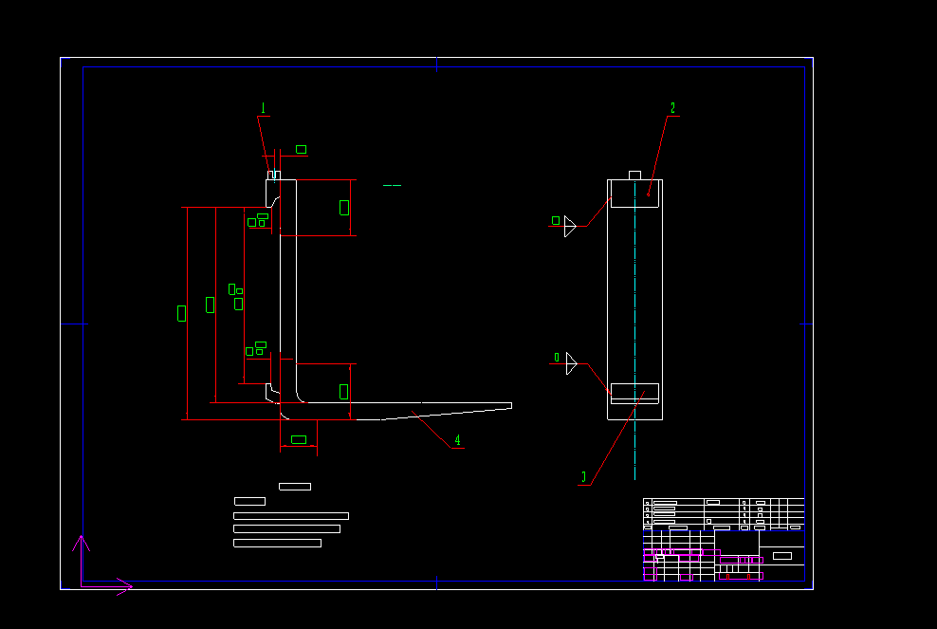
Task: Select the lower right vertical dimension text
Action: point(343,392)
